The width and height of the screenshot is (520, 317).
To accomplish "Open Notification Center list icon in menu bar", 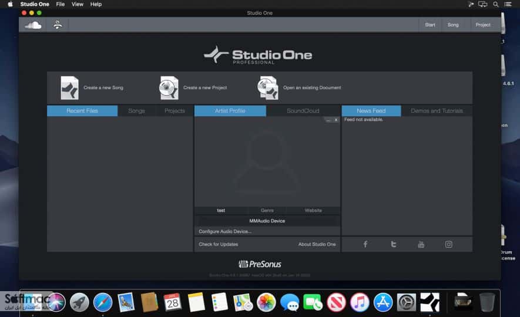I will 508,4.
